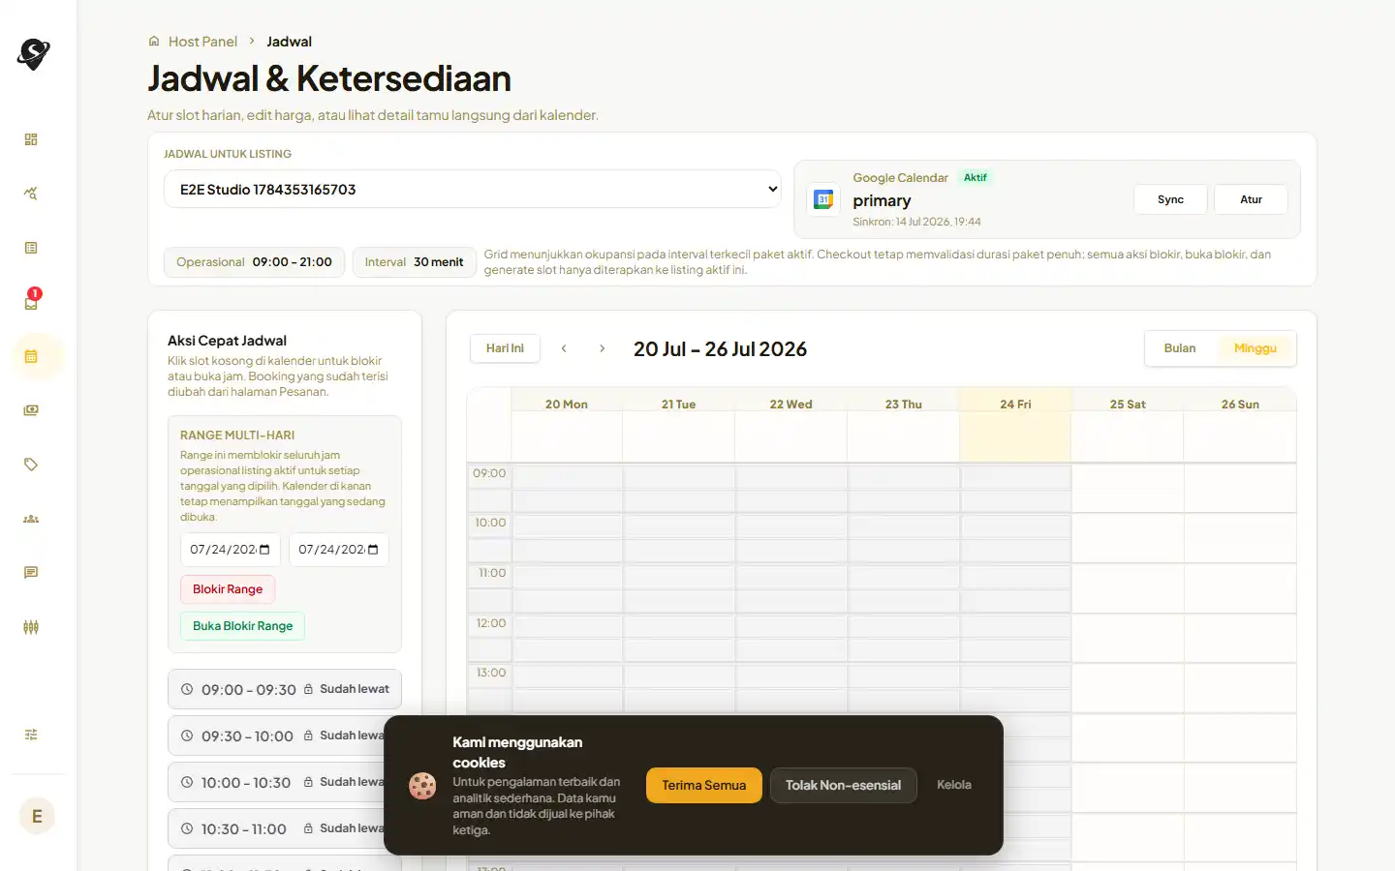The height and width of the screenshot is (871, 1395).
Task: Click the range end date field
Action: [339, 550]
